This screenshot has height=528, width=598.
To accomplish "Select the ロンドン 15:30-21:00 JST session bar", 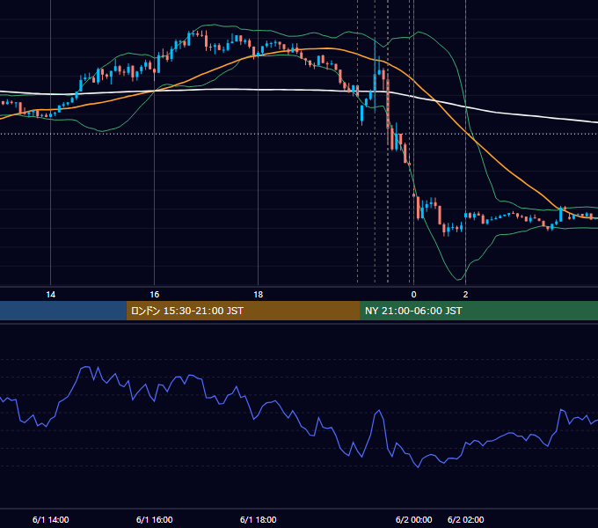I will point(243,311).
